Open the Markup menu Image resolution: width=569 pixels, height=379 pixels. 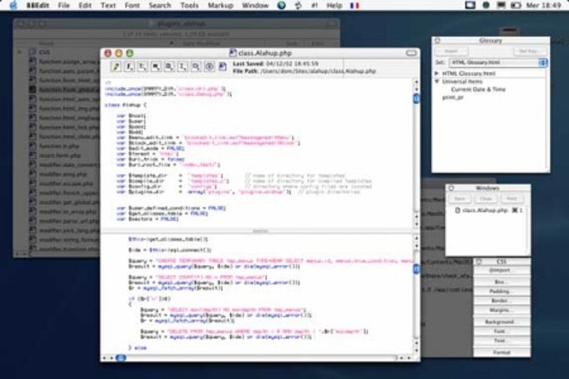[221, 6]
